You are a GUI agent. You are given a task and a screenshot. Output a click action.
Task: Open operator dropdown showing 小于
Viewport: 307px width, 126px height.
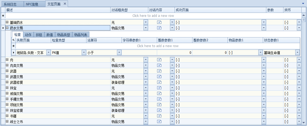pyautogui.click(x=119, y=53)
